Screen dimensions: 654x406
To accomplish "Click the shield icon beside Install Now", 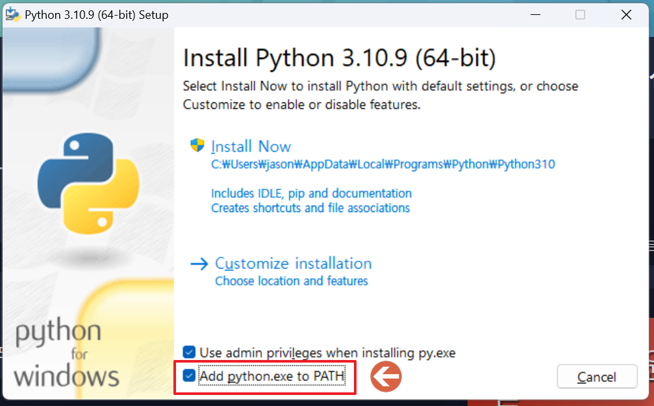I will click(197, 145).
